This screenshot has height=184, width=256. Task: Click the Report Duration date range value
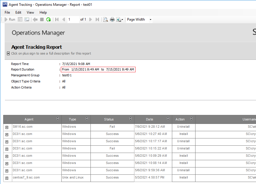click(x=98, y=69)
